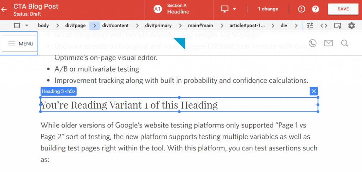Click the phone icon in site header
362x172 pixels.
313,43
